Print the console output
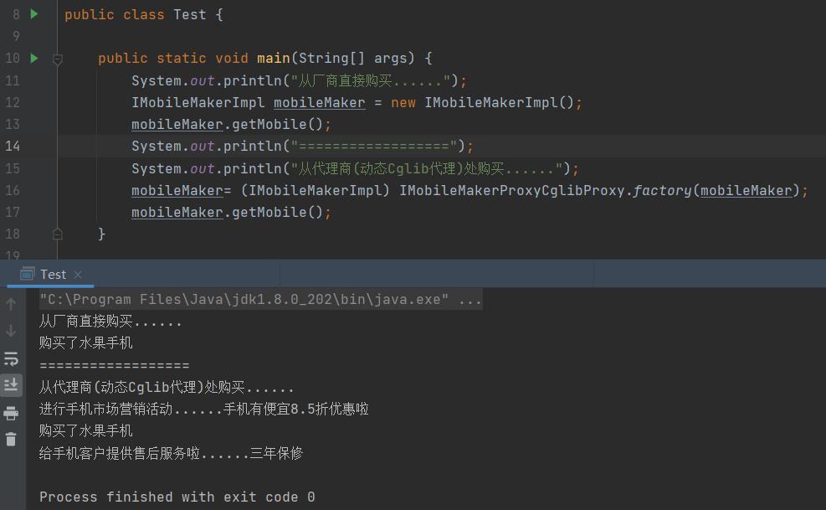This screenshot has height=510, width=826. tap(11, 412)
